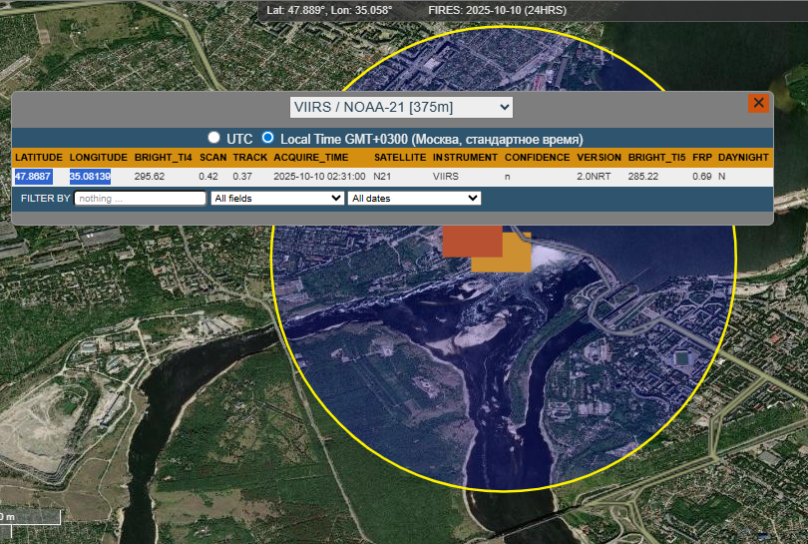Sort by the LATITUDE column header
The image size is (808, 544).
coord(39,158)
